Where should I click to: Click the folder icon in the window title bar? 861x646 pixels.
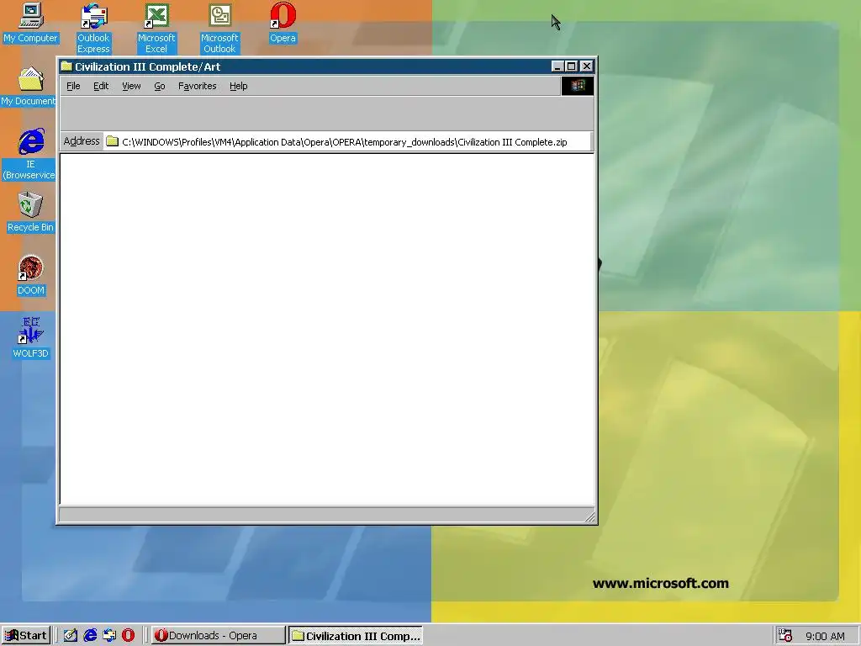pyautogui.click(x=67, y=66)
